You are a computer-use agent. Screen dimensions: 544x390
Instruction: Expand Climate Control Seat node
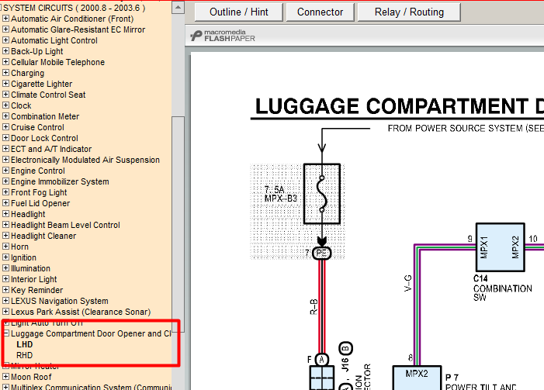click(x=5, y=95)
